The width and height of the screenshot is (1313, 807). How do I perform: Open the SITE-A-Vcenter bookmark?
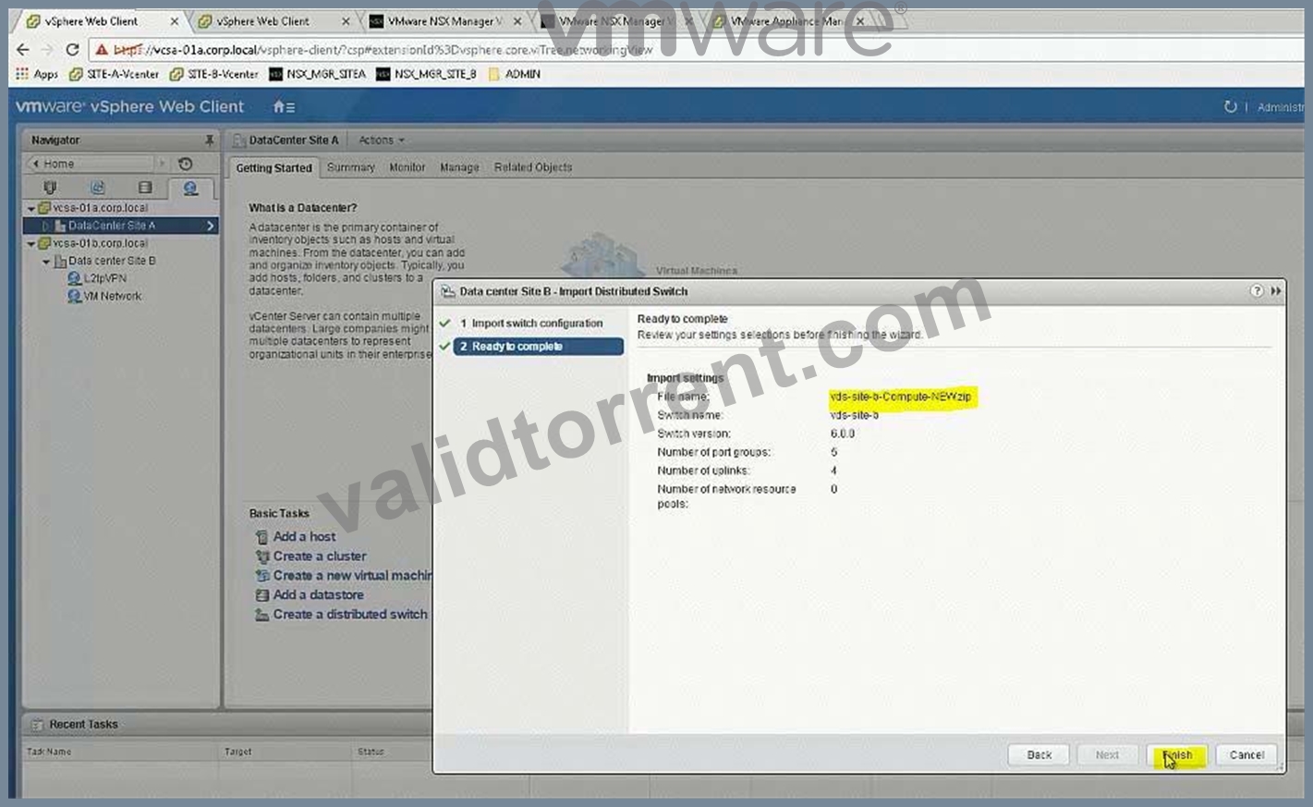coord(115,74)
